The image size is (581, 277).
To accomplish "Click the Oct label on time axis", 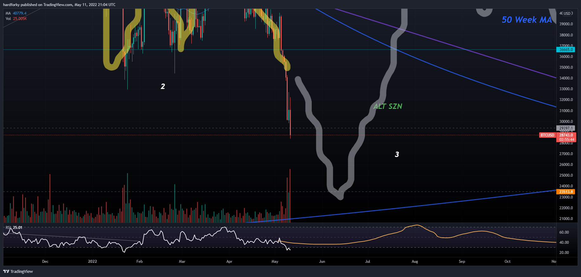I will tap(508, 261).
